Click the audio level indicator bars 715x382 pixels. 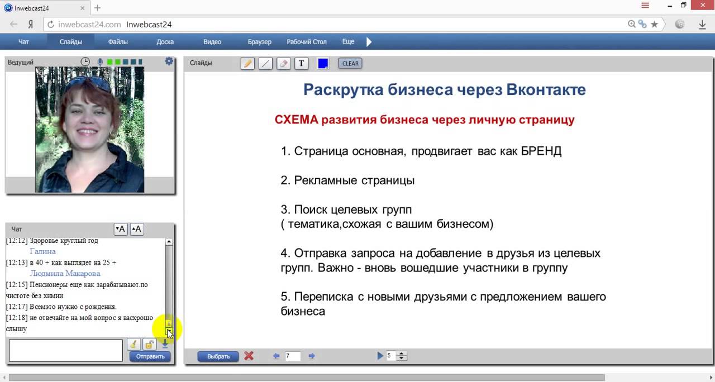[x=125, y=62]
